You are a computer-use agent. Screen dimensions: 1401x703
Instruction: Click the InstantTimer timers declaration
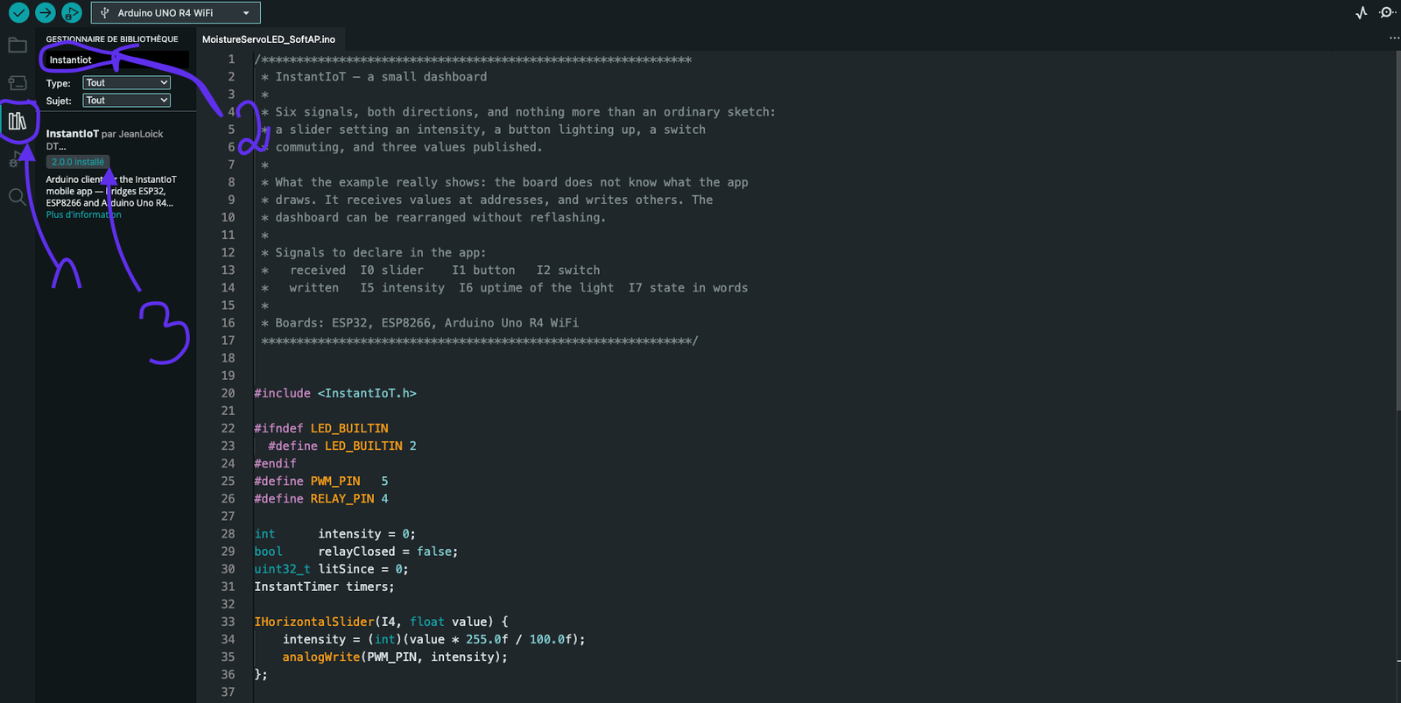324,587
